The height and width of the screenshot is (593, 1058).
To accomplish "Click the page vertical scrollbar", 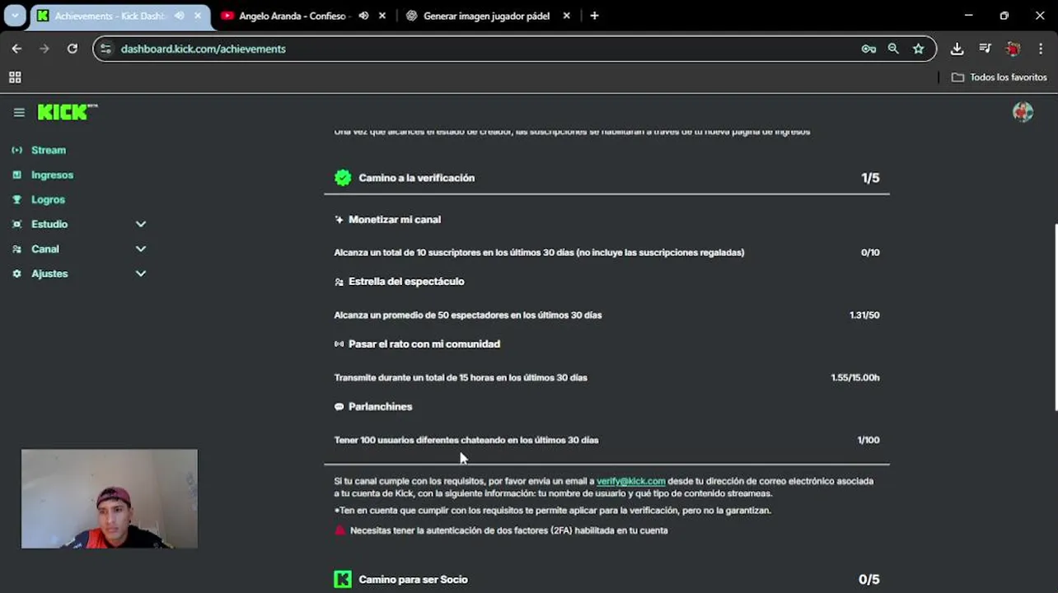I will pyautogui.click(x=1054, y=317).
